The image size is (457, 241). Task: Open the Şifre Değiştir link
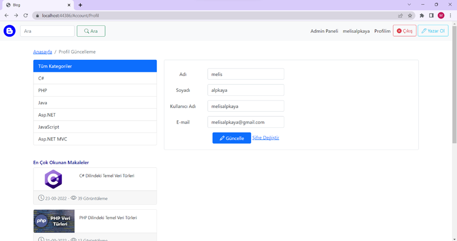point(265,138)
